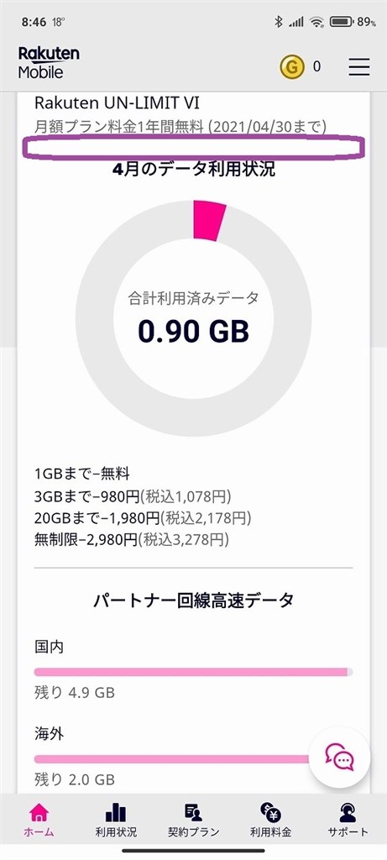Screen dimensions: 387x860
Task: Select the ホーム house icon
Action: 39,813
